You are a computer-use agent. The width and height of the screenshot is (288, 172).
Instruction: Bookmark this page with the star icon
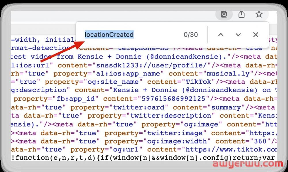(259, 14)
